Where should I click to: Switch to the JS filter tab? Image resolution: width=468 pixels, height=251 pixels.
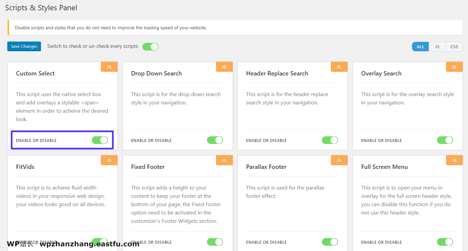pyautogui.click(x=437, y=47)
